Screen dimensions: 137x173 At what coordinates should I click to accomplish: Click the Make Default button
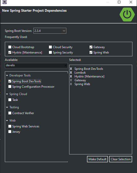[x=97, y=159]
